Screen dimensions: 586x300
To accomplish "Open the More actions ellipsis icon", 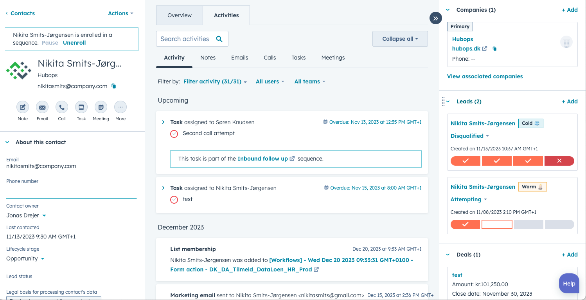I will 120,107.
